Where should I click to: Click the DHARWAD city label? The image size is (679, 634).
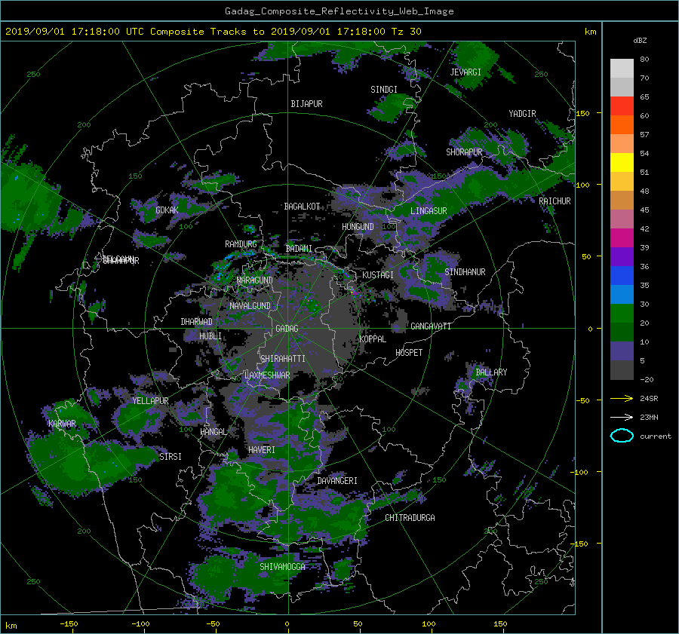197,322
